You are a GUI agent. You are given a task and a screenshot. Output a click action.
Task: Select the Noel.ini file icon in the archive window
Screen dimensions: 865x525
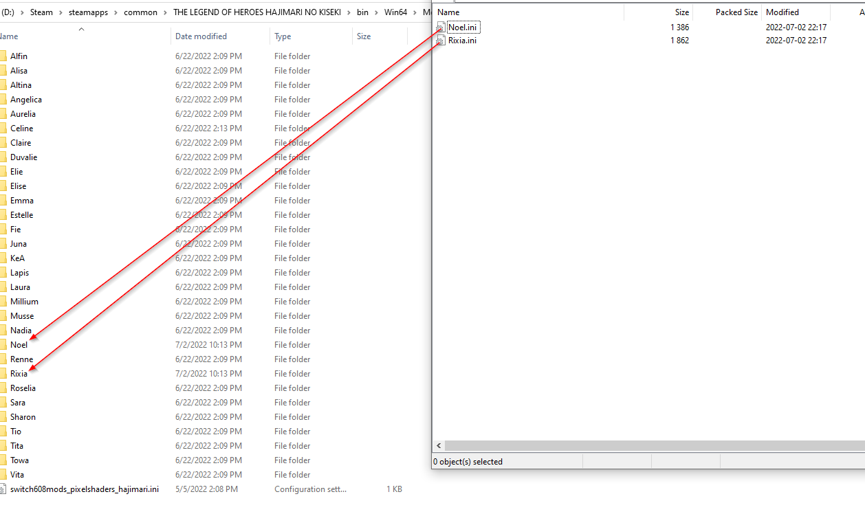click(441, 27)
